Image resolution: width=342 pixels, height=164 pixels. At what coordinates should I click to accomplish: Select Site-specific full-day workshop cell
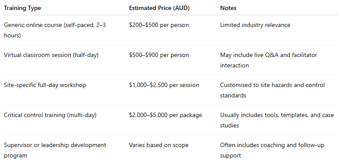[45, 85]
